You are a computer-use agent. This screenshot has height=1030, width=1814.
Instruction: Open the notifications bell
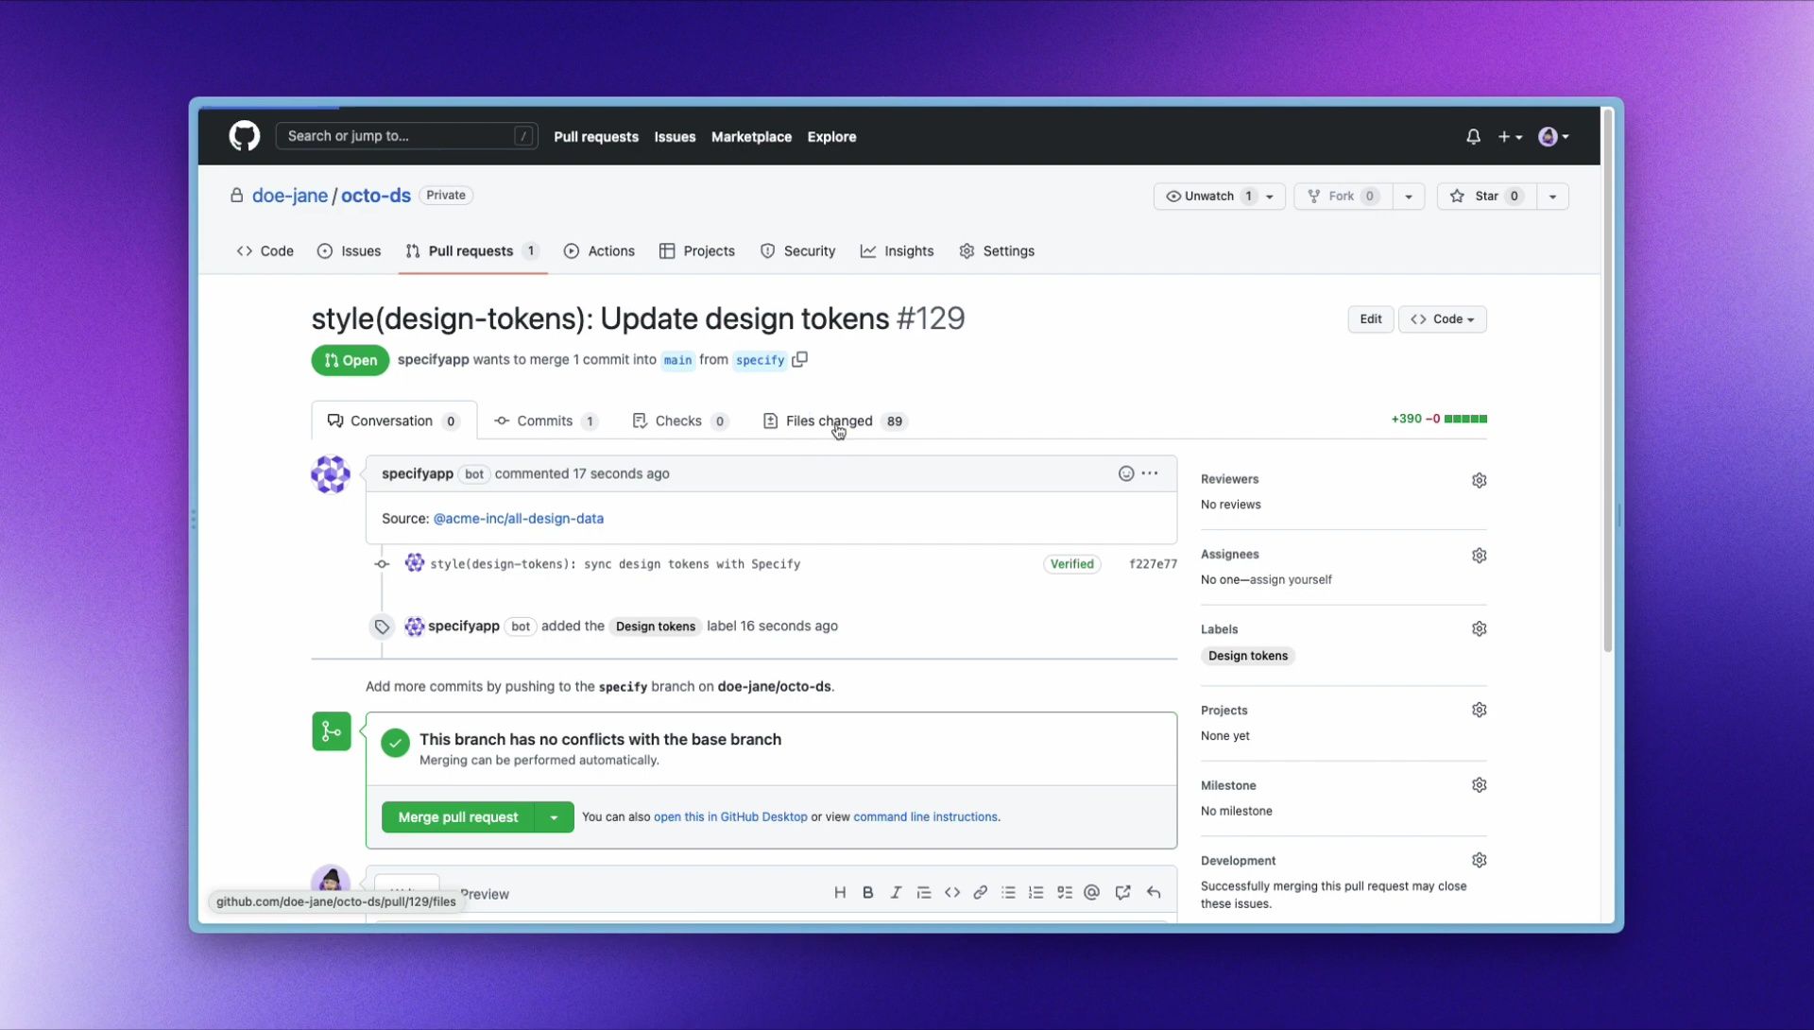click(1473, 137)
